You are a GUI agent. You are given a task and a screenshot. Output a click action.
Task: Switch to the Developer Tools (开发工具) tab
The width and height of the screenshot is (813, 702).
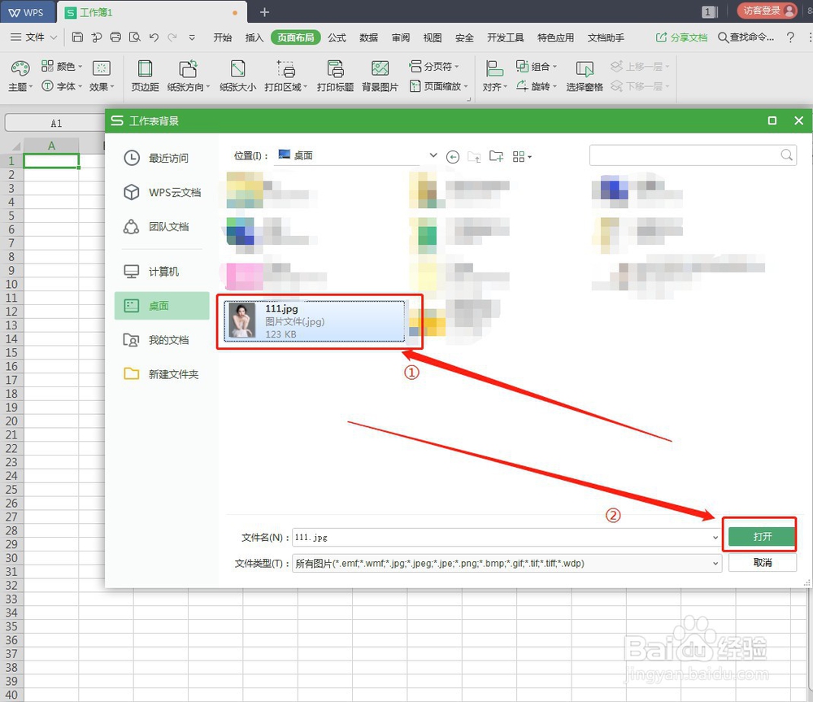[x=505, y=37]
